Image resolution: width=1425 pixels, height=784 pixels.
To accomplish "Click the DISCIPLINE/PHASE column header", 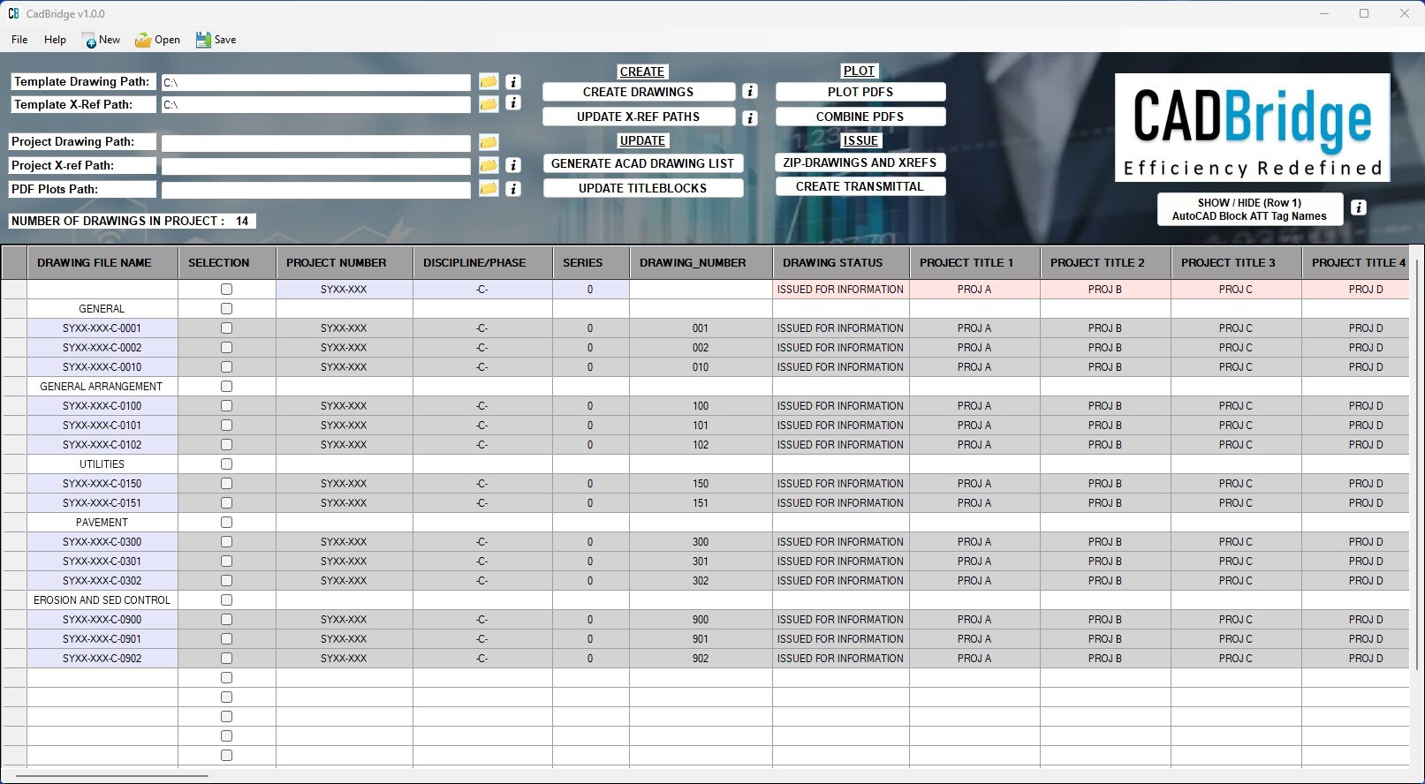I will 483,262.
